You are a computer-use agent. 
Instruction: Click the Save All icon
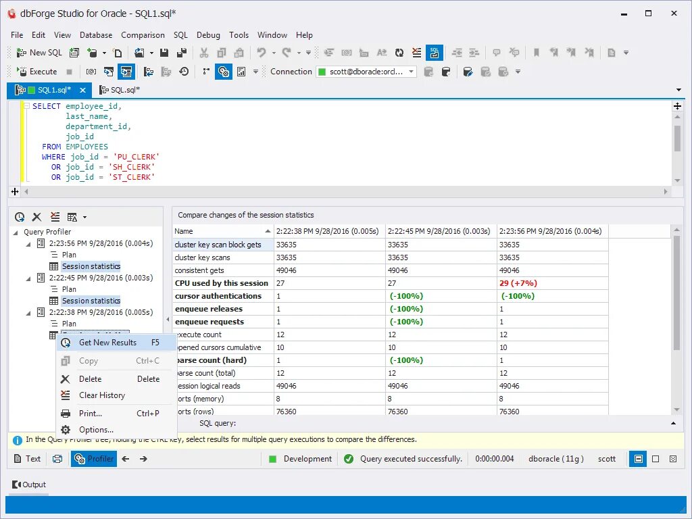[181, 53]
